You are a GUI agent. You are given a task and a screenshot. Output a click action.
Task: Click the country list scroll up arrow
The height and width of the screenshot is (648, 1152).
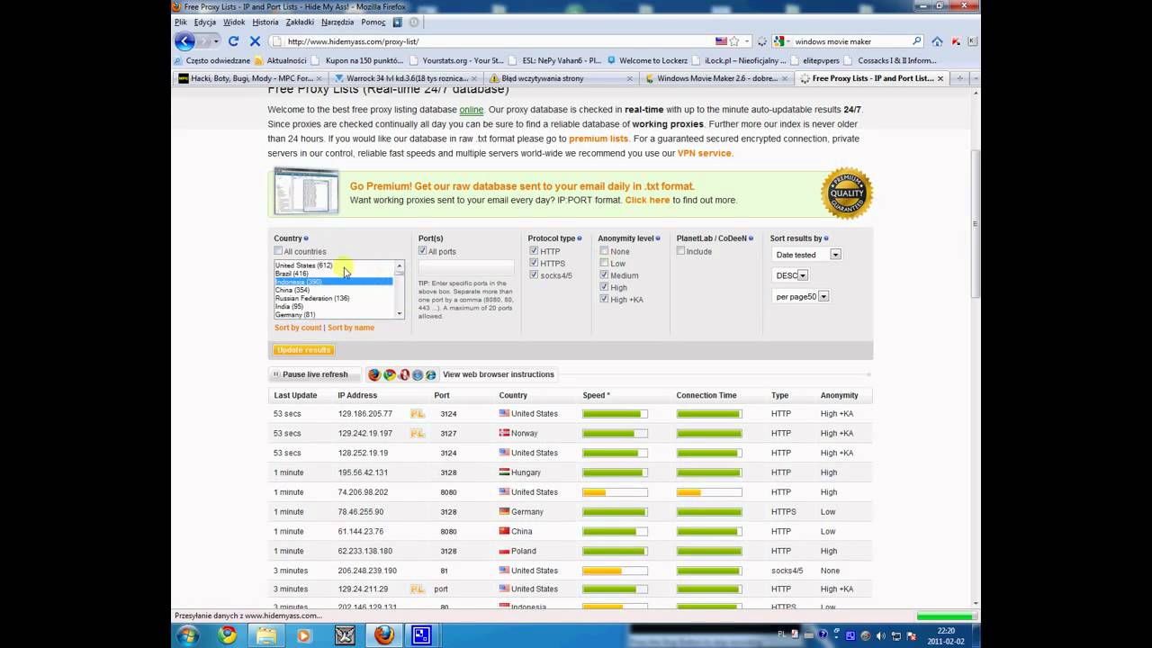coord(400,265)
